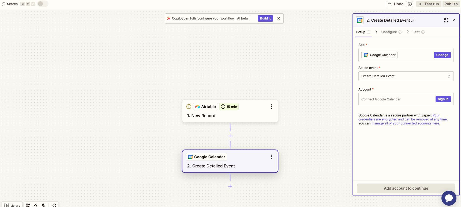The height and width of the screenshot is (207, 461).
Task: Open Action event dropdown
Action: click(406, 76)
